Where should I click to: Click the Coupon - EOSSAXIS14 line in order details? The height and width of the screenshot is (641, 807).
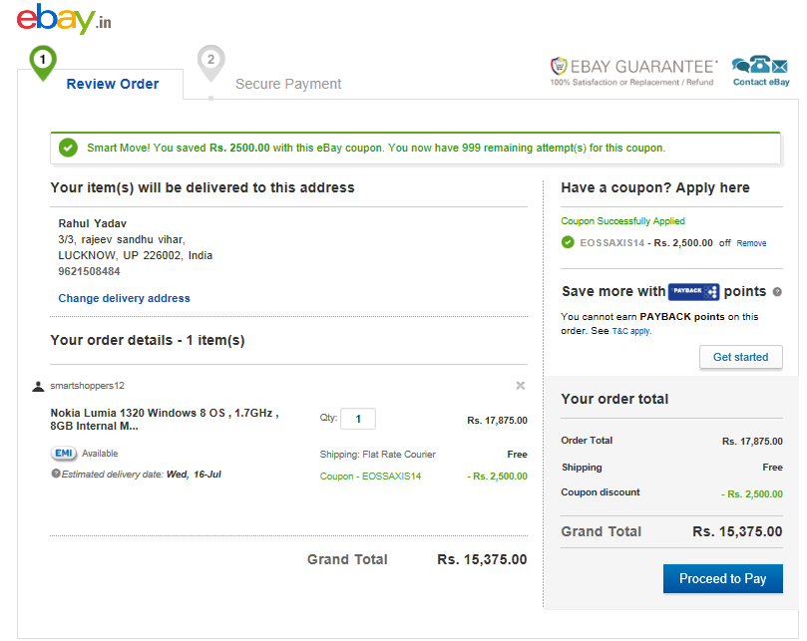370,477
